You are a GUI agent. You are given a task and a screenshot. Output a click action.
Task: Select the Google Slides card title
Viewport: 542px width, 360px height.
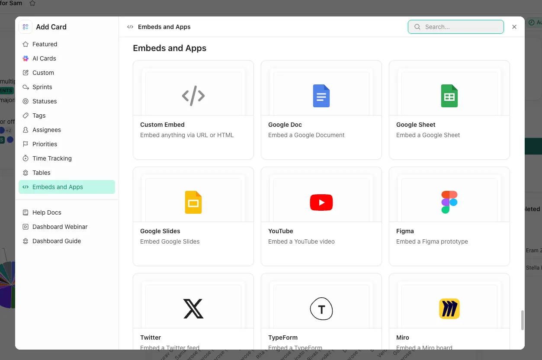160,231
